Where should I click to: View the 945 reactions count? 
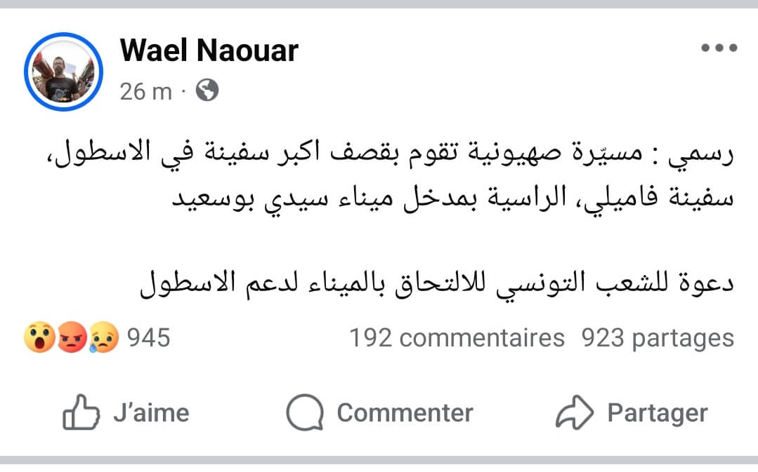(x=148, y=338)
